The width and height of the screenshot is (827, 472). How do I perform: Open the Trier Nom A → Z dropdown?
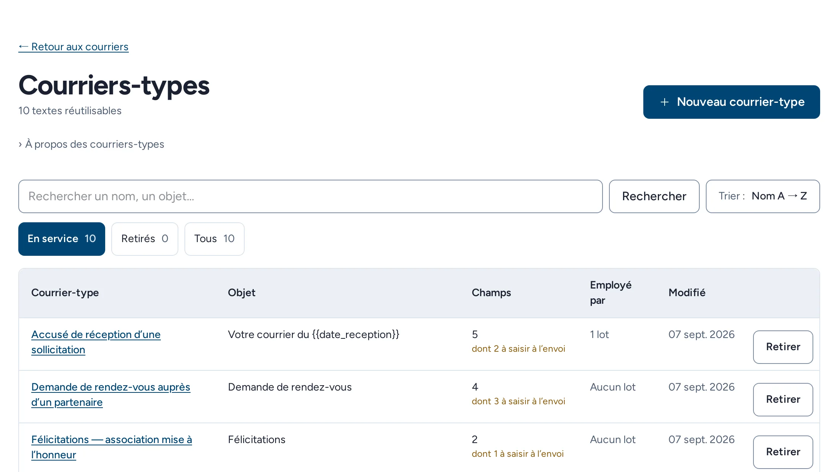763,196
